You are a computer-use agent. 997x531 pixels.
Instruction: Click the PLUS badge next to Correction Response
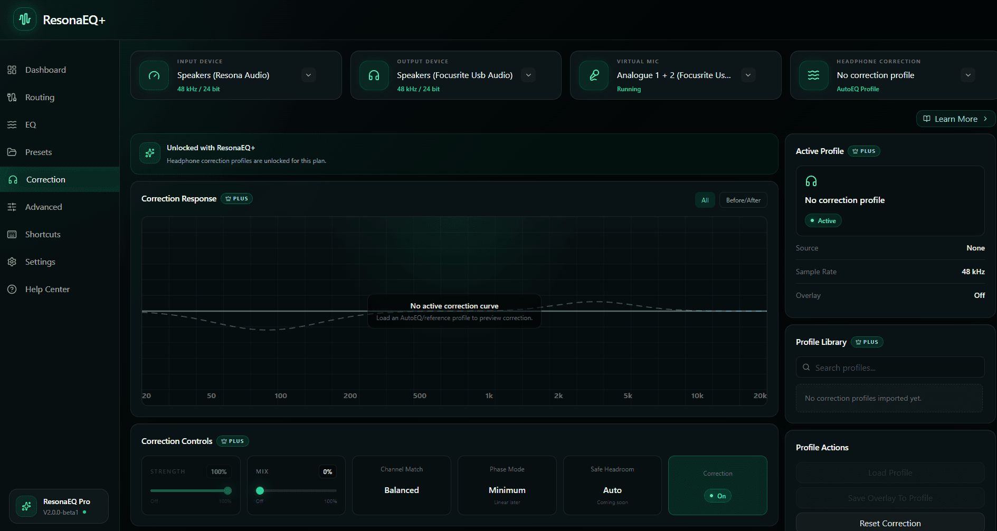click(x=236, y=199)
